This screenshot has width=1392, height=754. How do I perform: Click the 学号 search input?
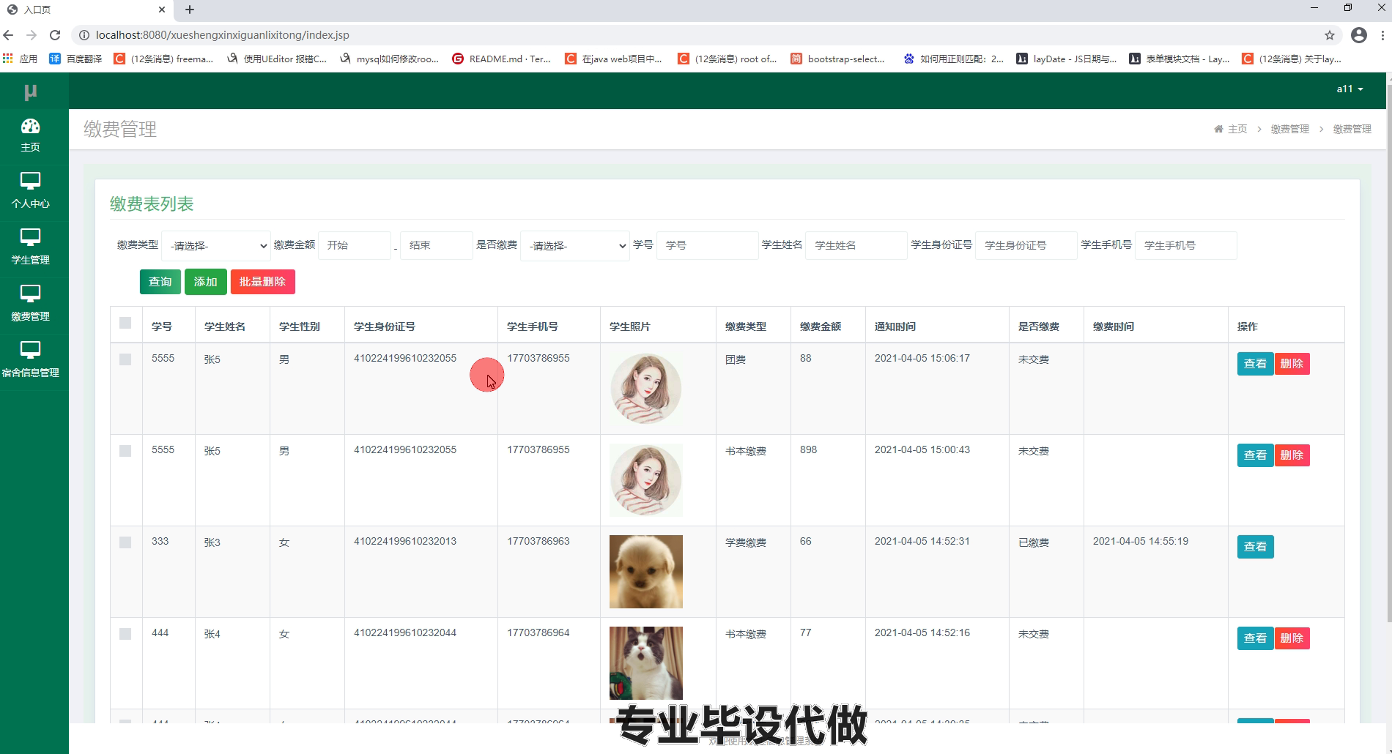point(707,245)
